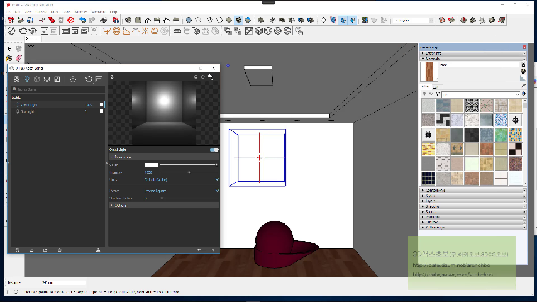Screen dimensions: 537x302
Task: Toggle the Omni Light enable switch
Action: coord(214,150)
